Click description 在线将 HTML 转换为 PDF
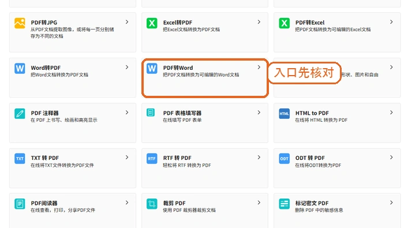The height and width of the screenshot is (228, 404). pos(321,120)
